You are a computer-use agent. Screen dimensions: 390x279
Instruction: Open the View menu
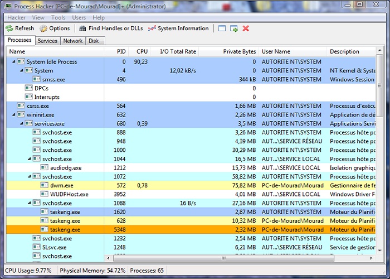[x=38, y=18]
